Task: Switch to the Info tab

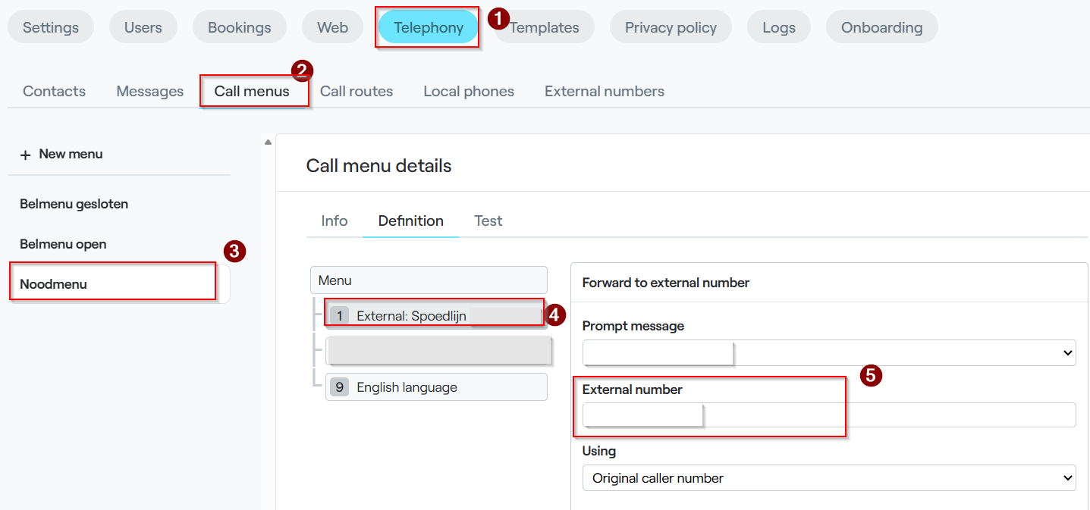Action: (335, 221)
